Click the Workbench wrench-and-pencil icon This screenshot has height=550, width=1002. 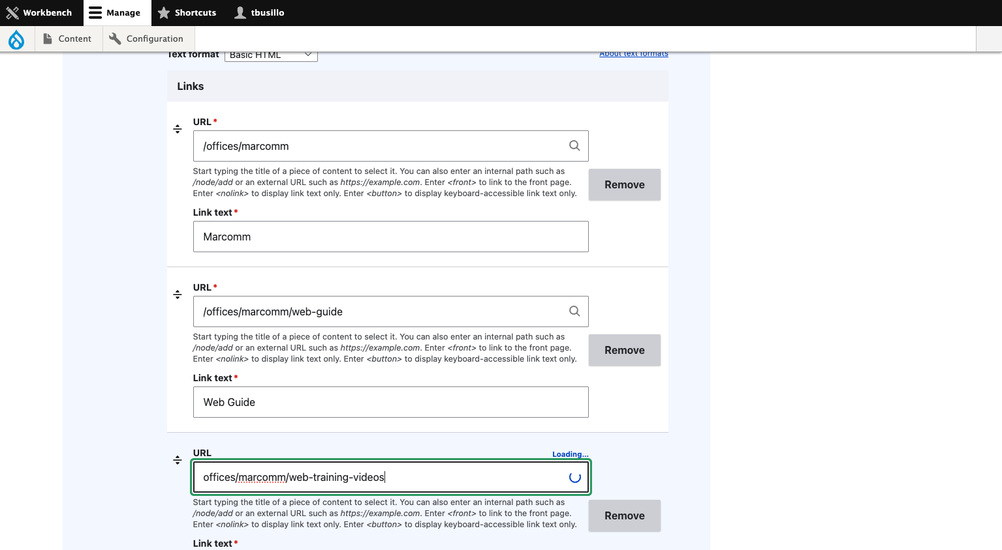[12, 12]
